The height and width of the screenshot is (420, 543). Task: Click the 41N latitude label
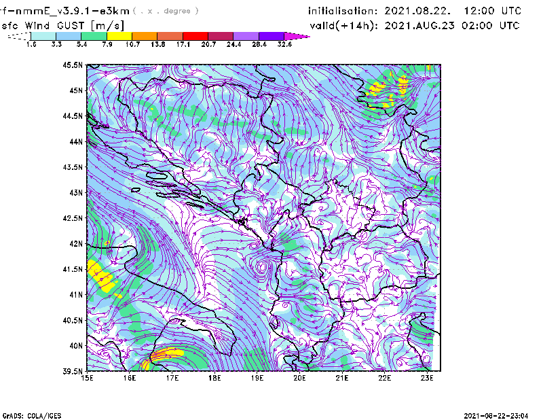(76, 295)
